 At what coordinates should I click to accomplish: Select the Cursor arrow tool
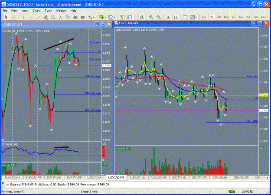pyautogui.click(x=7, y=17)
